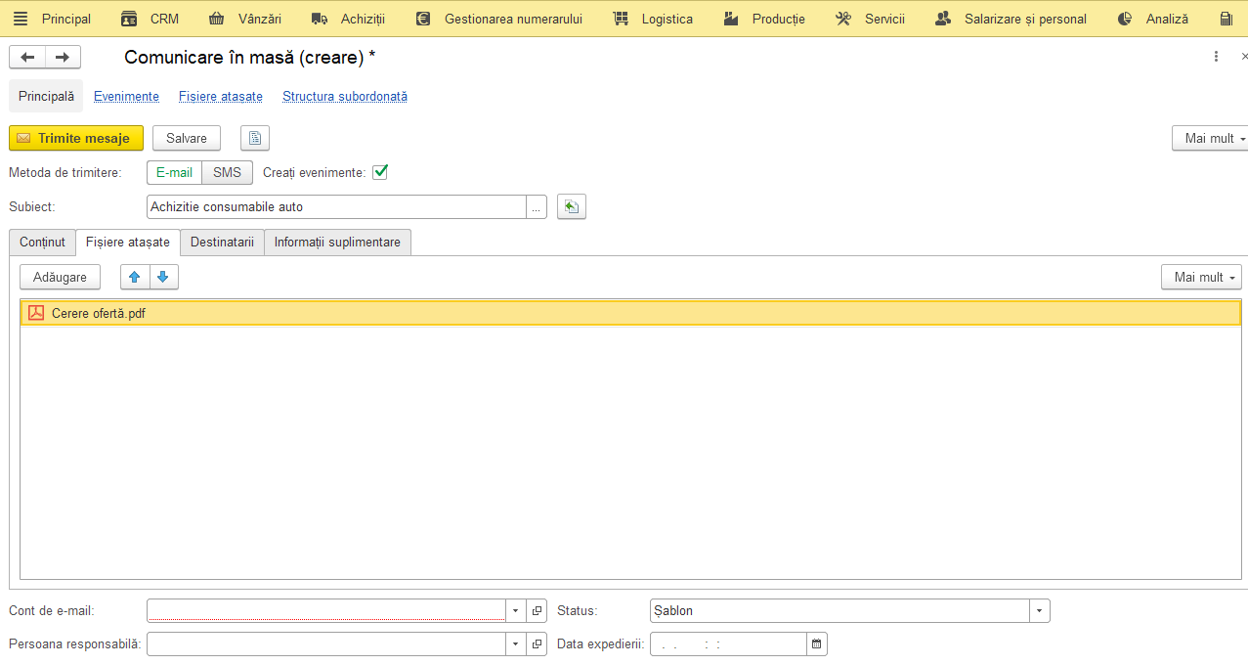Open the hamburger main menu icon
The image size is (1248, 665).
click(20, 19)
